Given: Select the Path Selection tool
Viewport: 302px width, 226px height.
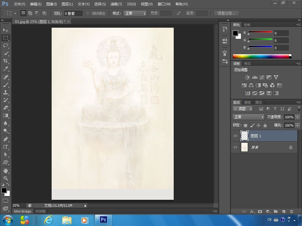Looking at the screenshot, I should (x=6, y=154).
